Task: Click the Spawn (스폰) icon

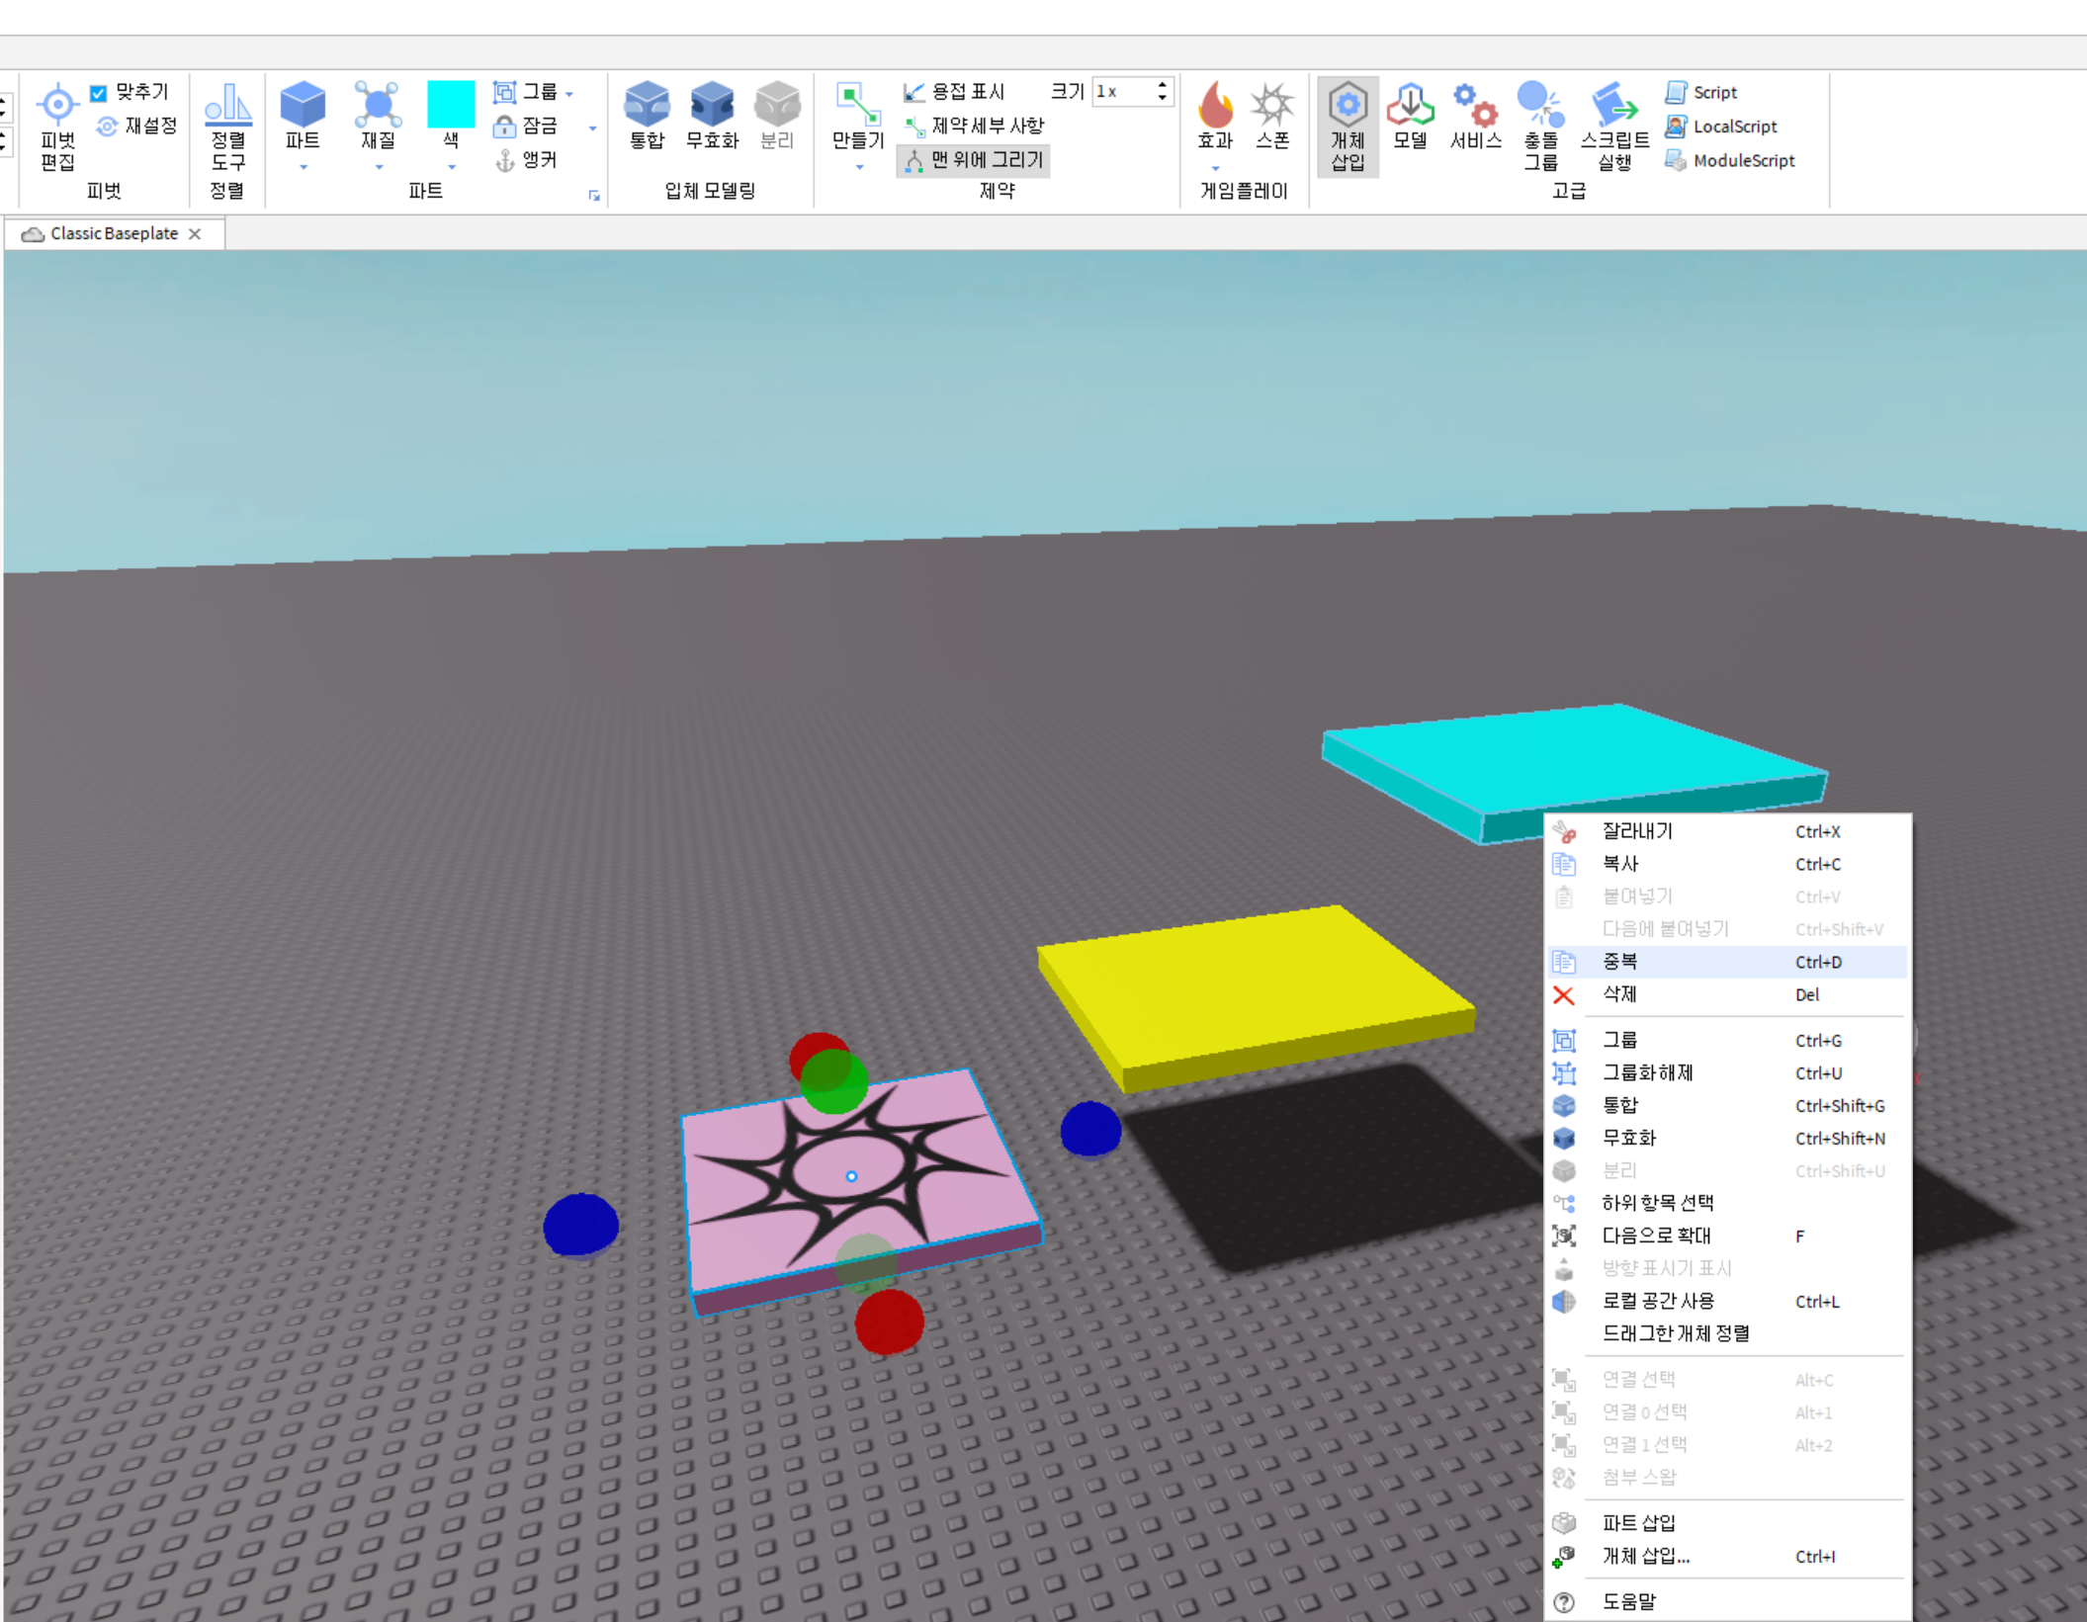Action: click(x=1271, y=105)
